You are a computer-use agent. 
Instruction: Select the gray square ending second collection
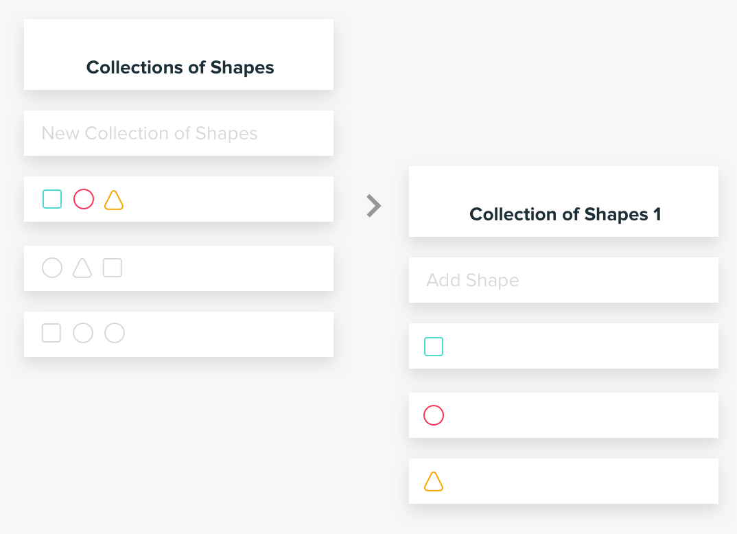tap(113, 268)
